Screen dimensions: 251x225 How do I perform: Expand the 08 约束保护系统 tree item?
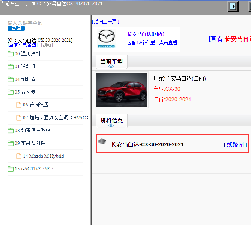click(x=32, y=130)
